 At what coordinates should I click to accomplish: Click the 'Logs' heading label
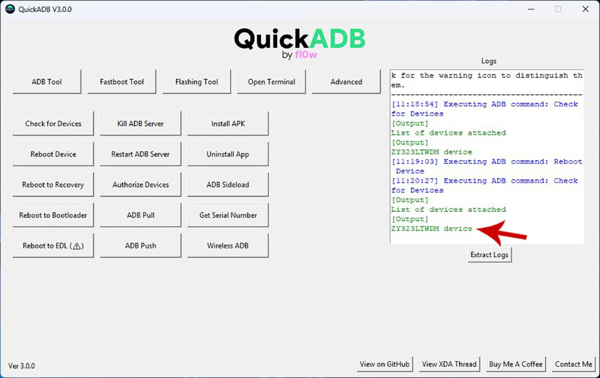tap(489, 61)
